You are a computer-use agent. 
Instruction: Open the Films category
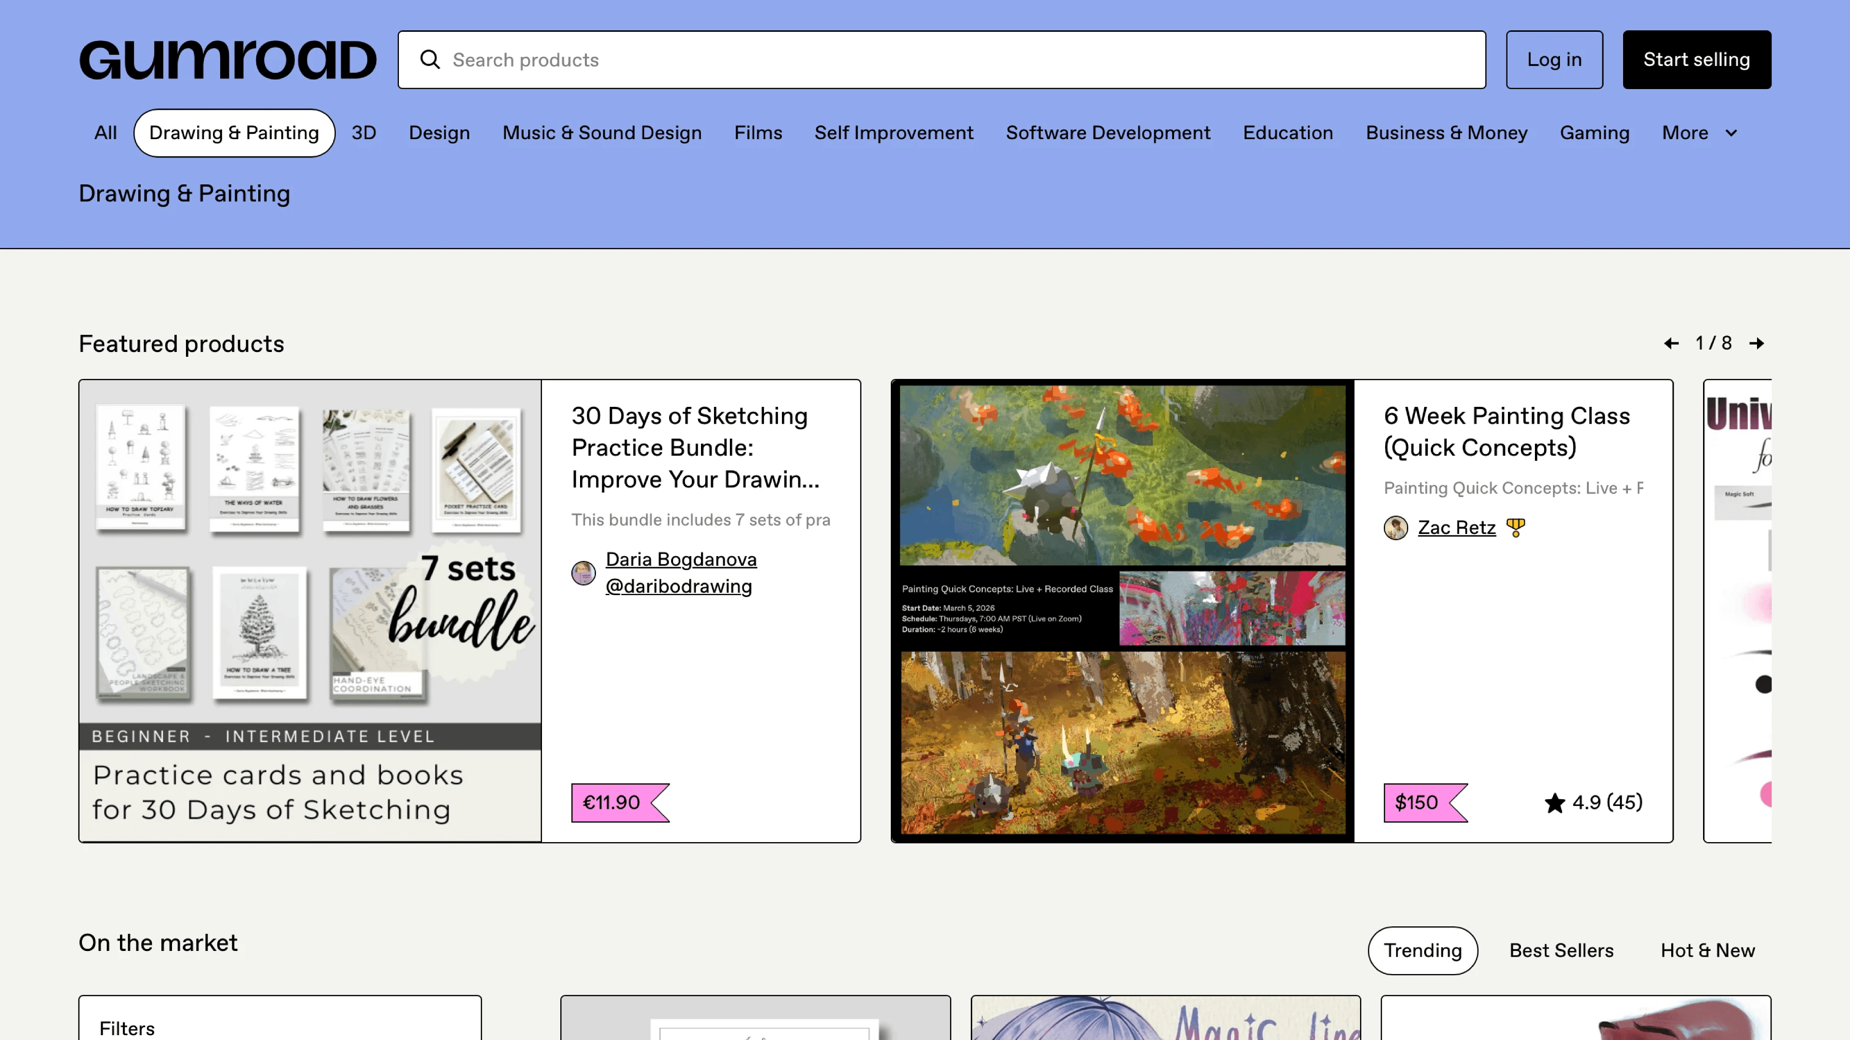point(758,133)
